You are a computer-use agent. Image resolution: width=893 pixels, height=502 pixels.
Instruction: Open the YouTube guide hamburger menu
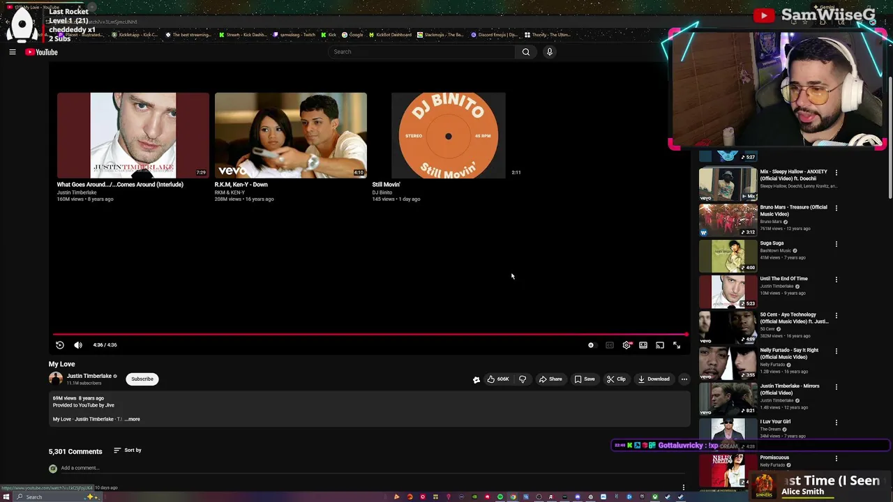(12, 52)
